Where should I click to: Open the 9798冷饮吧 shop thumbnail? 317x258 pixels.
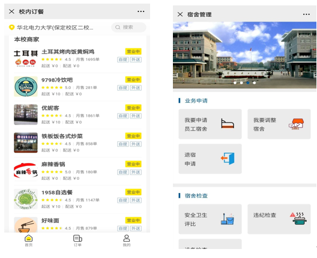click(x=26, y=87)
